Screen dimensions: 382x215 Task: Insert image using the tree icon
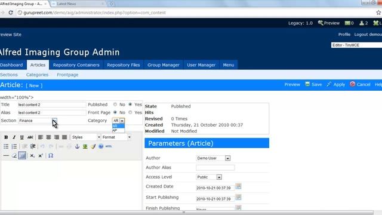(x=85, y=146)
